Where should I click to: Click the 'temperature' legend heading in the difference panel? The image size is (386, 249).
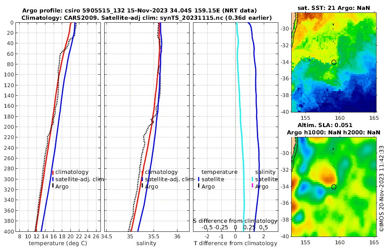coord(219,172)
